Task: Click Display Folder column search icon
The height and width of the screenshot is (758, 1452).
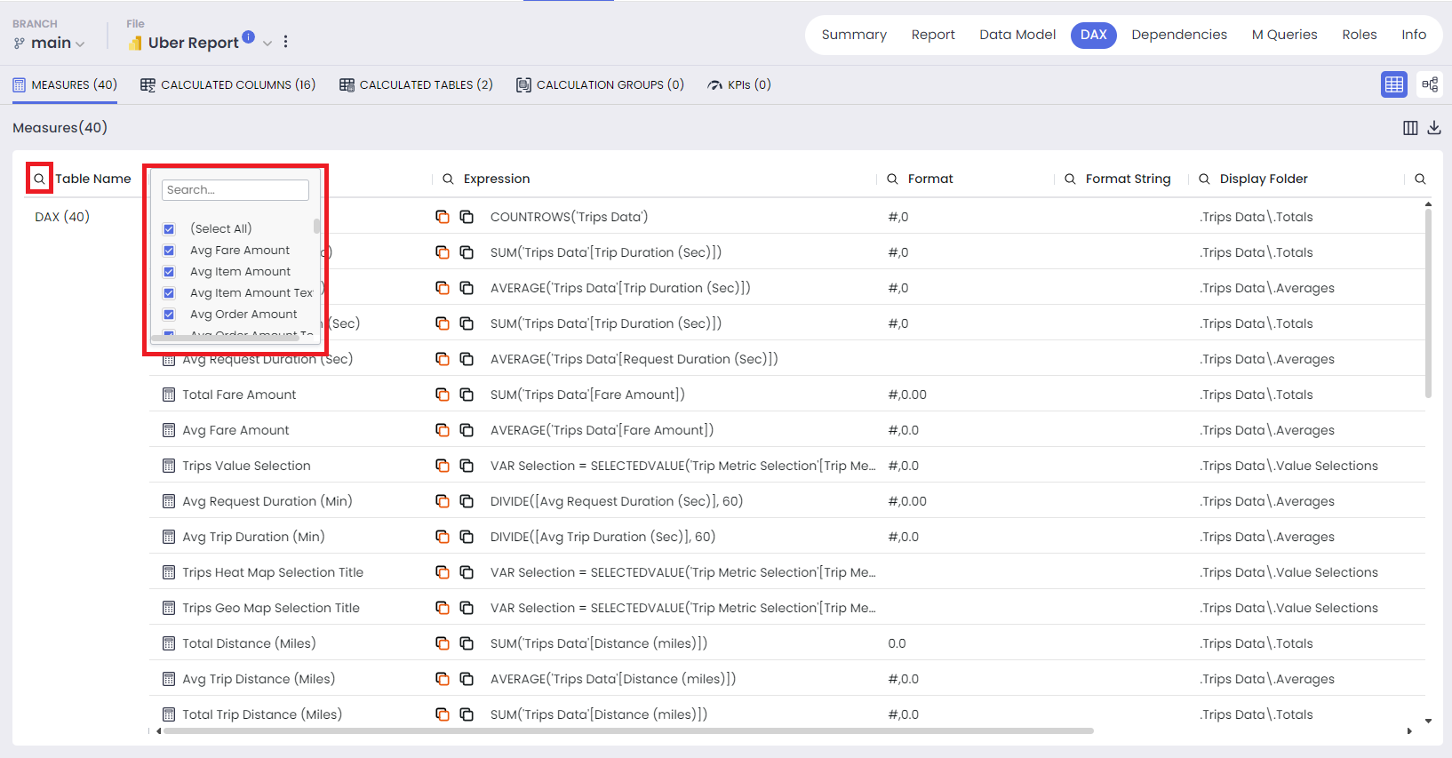Action: [1204, 179]
